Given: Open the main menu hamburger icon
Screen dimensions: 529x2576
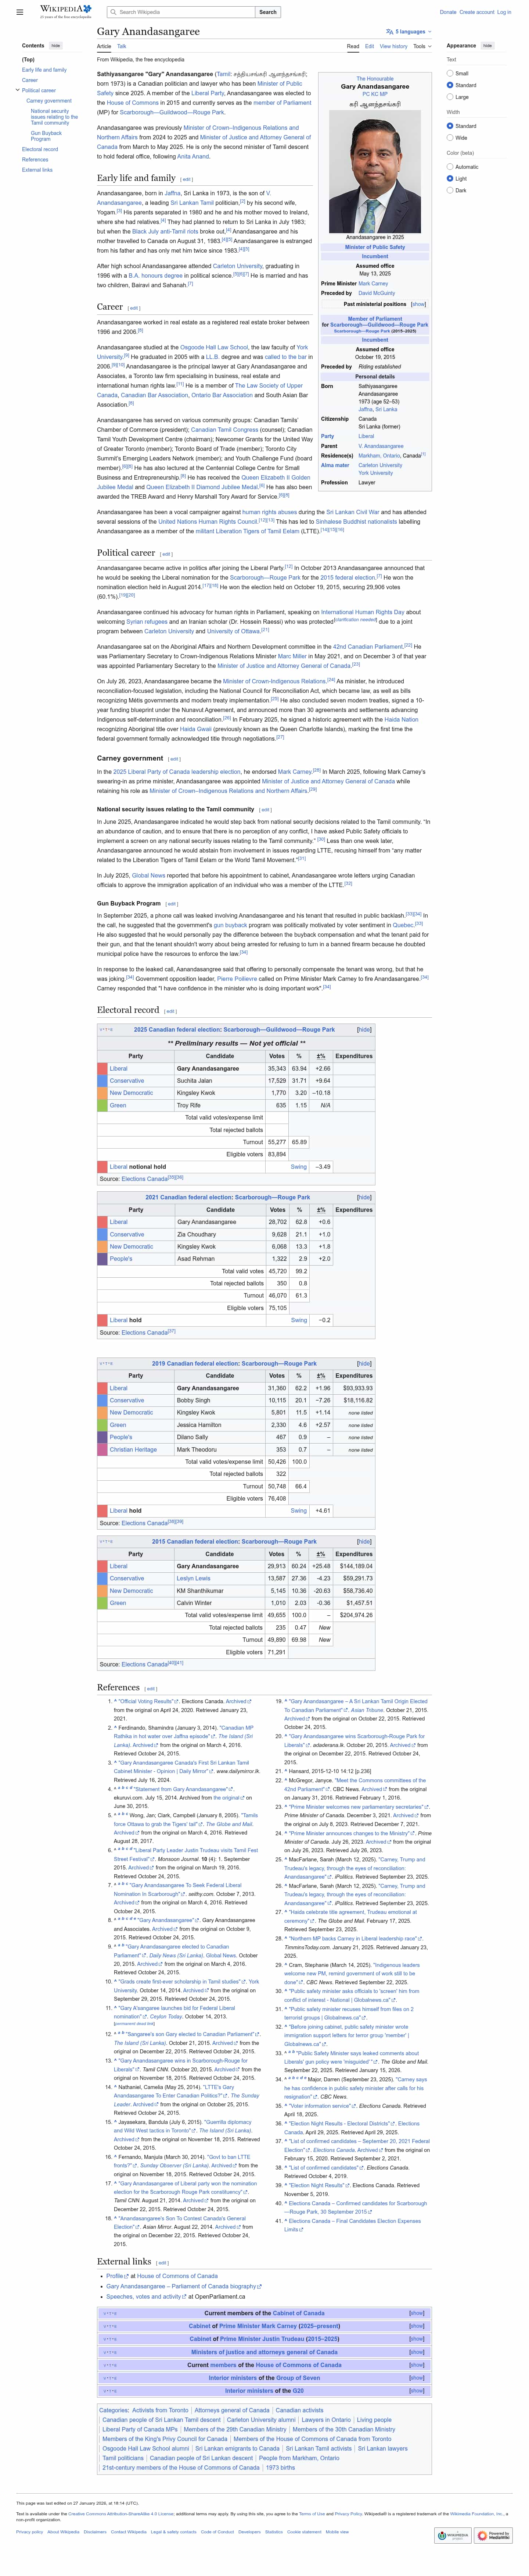Looking at the screenshot, I should (x=20, y=12).
